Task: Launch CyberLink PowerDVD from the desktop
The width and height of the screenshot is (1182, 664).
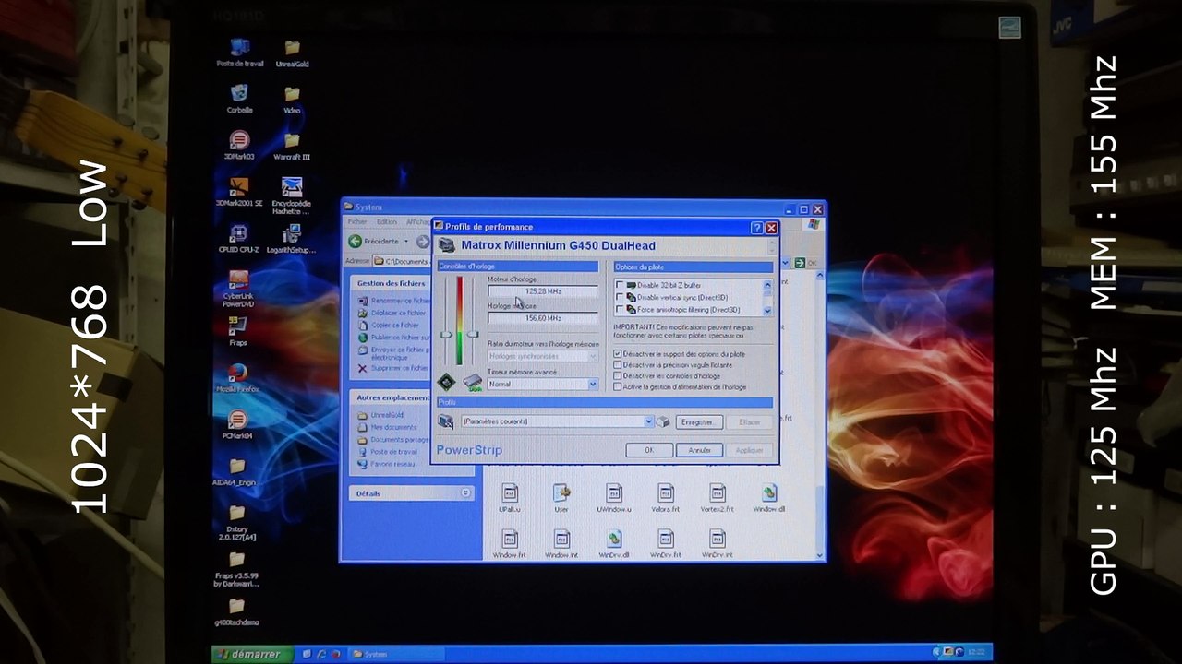Action: [x=238, y=289]
